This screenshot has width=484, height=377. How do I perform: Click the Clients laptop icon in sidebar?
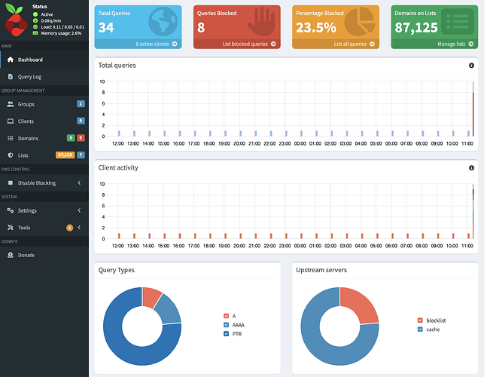click(x=10, y=121)
